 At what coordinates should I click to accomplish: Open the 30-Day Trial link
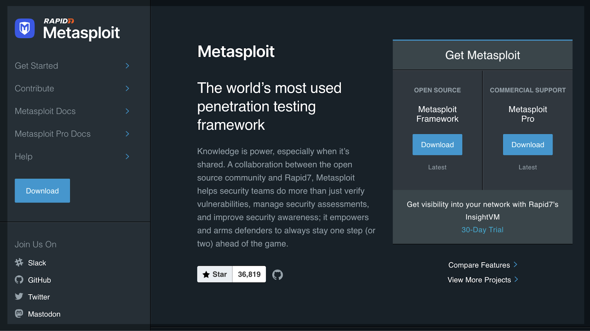click(x=482, y=230)
